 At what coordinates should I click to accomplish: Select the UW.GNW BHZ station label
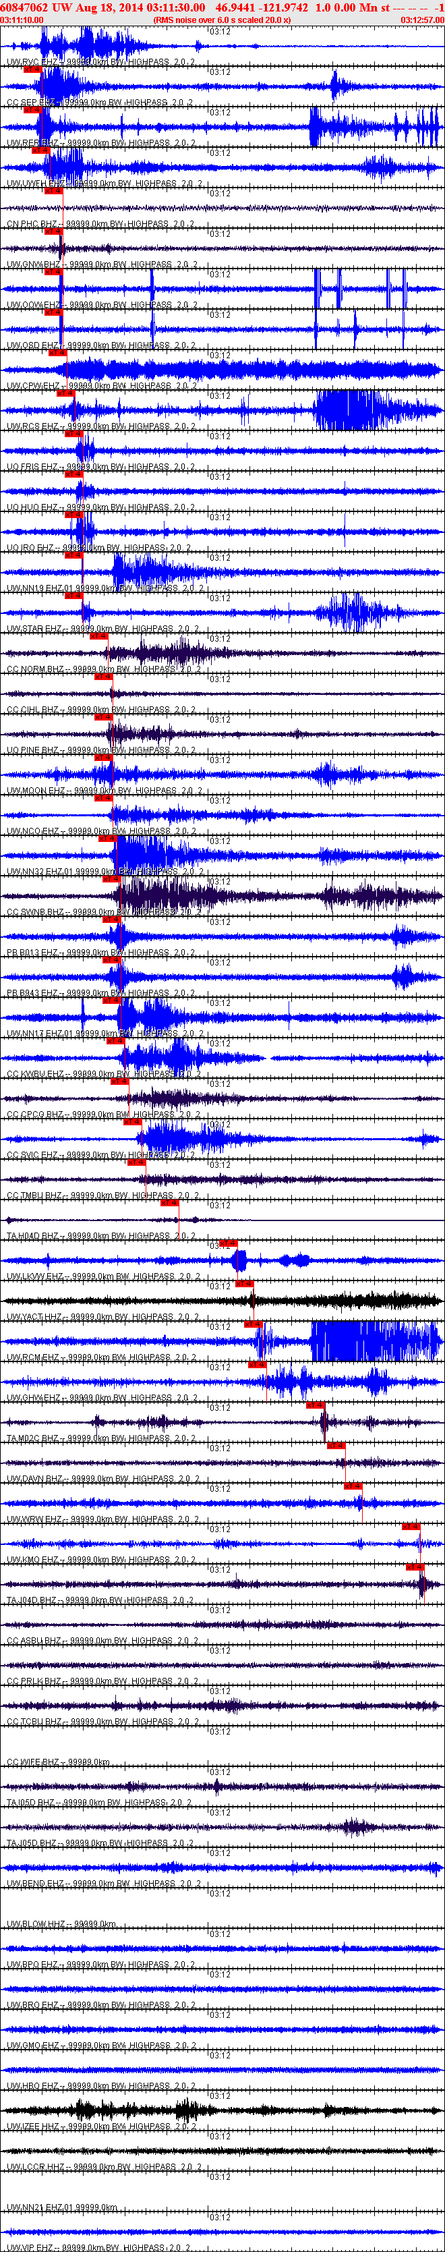pos(102,265)
